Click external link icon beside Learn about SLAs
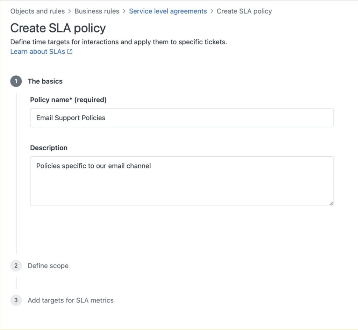The image size is (358, 330). 70,52
